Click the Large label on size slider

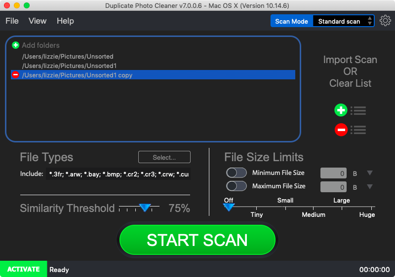click(342, 200)
